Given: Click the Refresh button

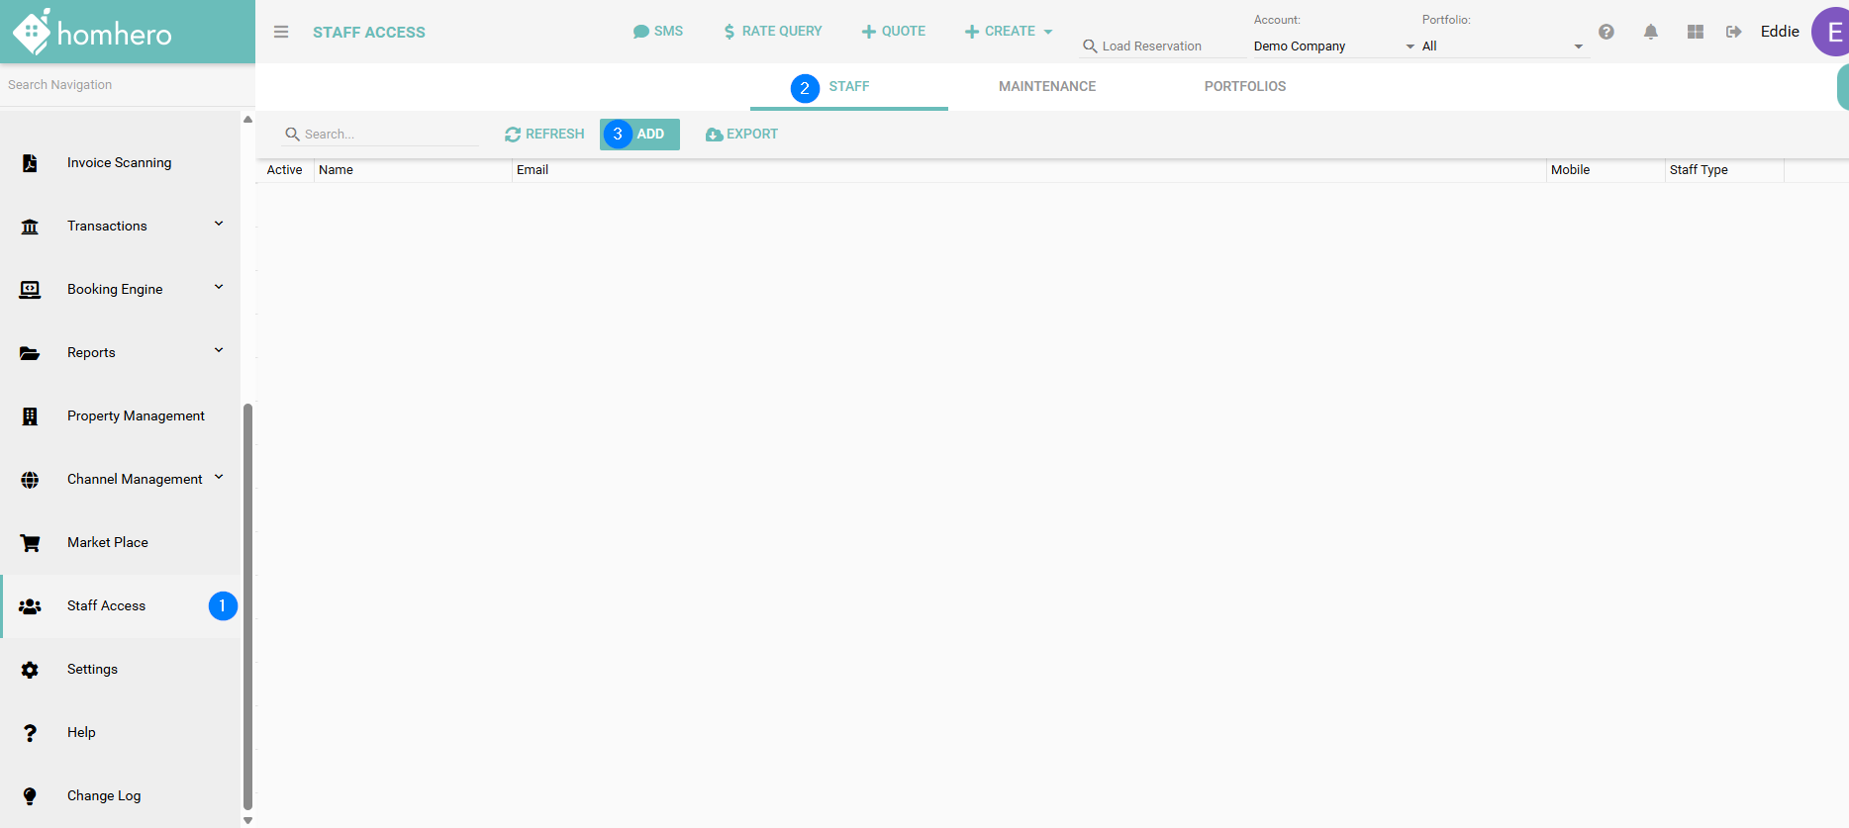Looking at the screenshot, I should (x=544, y=135).
